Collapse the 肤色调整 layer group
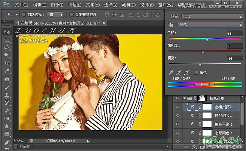The height and width of the screenshot is (151, 246). (185, 99)
